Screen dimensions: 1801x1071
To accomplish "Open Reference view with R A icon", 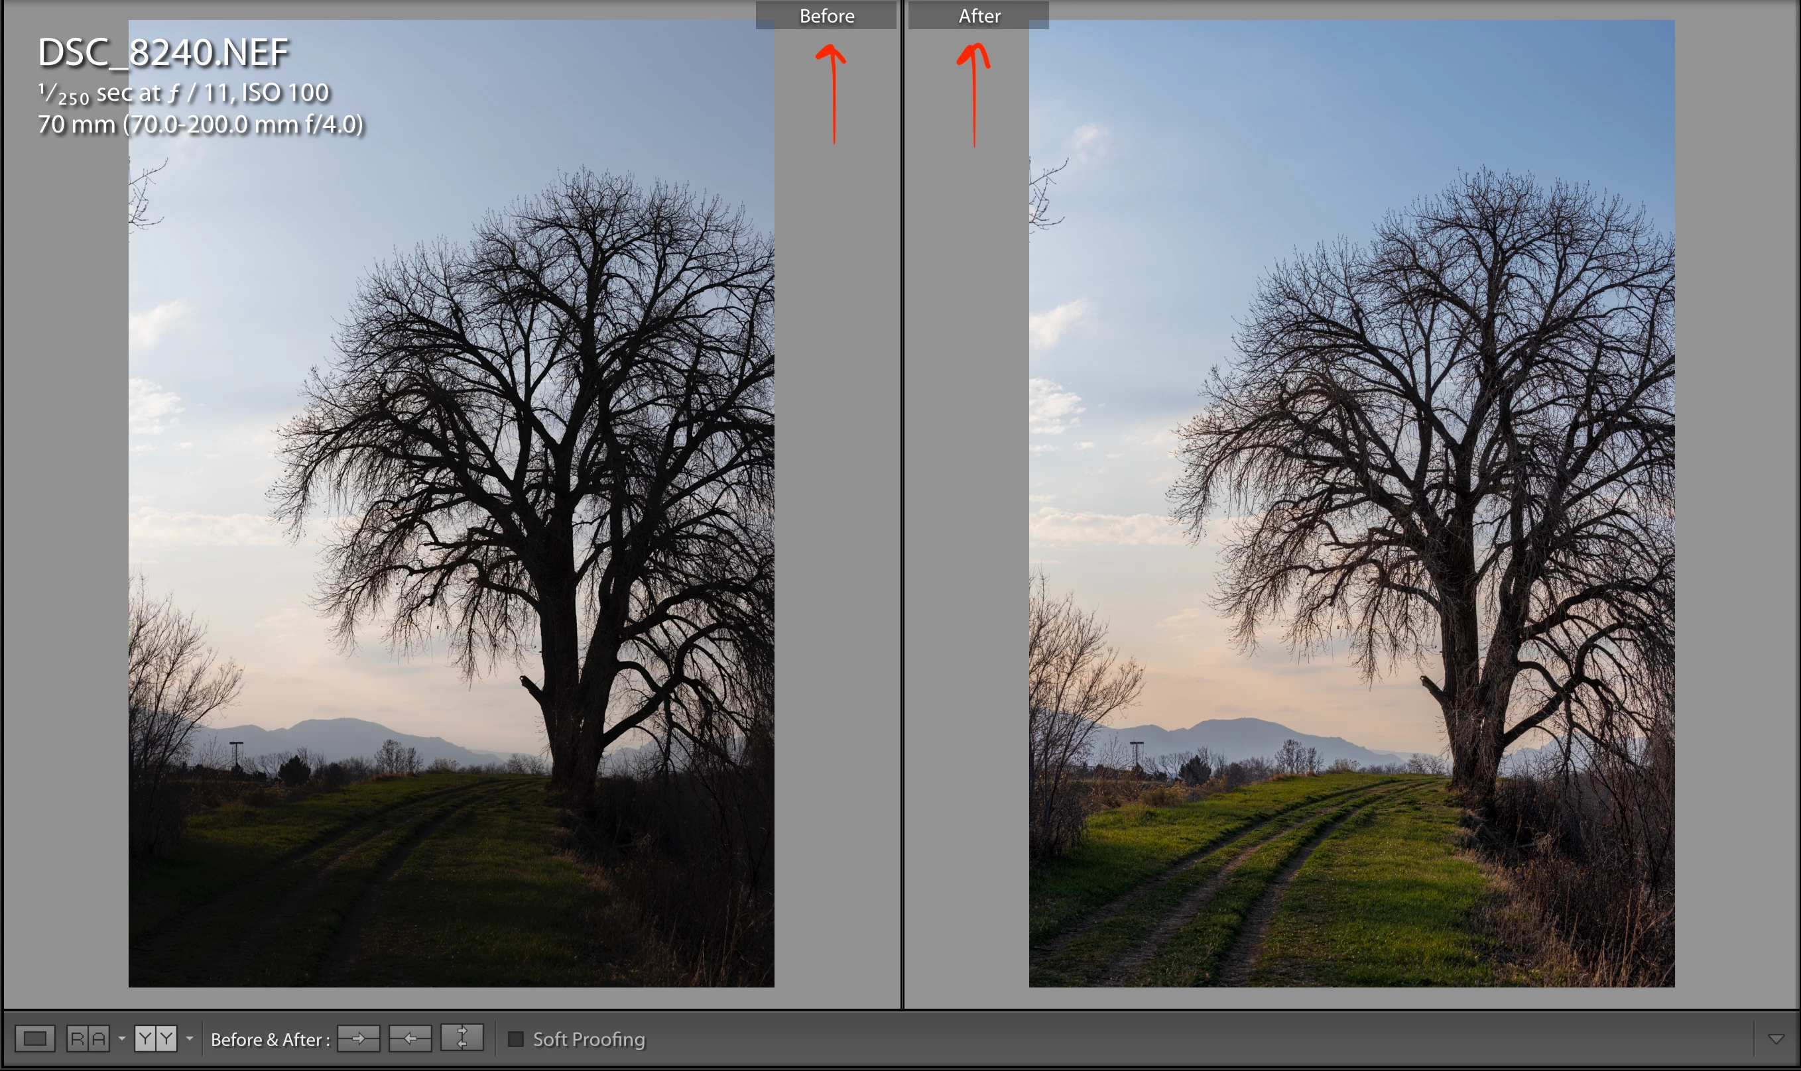I will 88,1039.
